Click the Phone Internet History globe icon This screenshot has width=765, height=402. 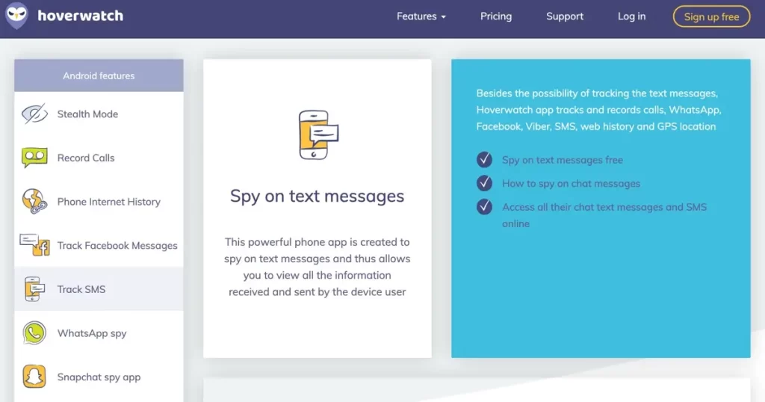point(34,202)
